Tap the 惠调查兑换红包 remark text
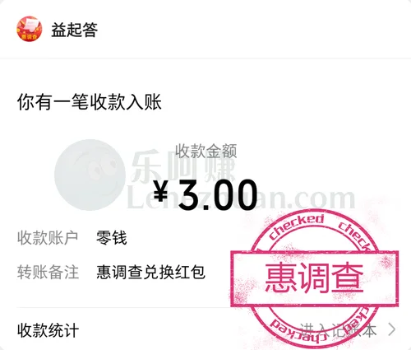 (x=150, y=272)
